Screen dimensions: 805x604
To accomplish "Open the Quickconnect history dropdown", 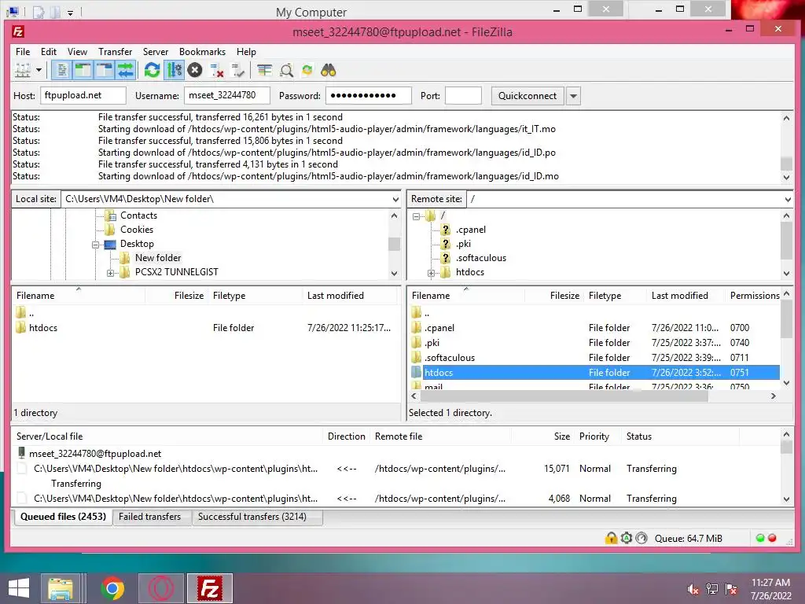I will point(573,95).
